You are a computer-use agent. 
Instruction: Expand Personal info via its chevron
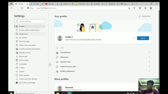(149, 52)
